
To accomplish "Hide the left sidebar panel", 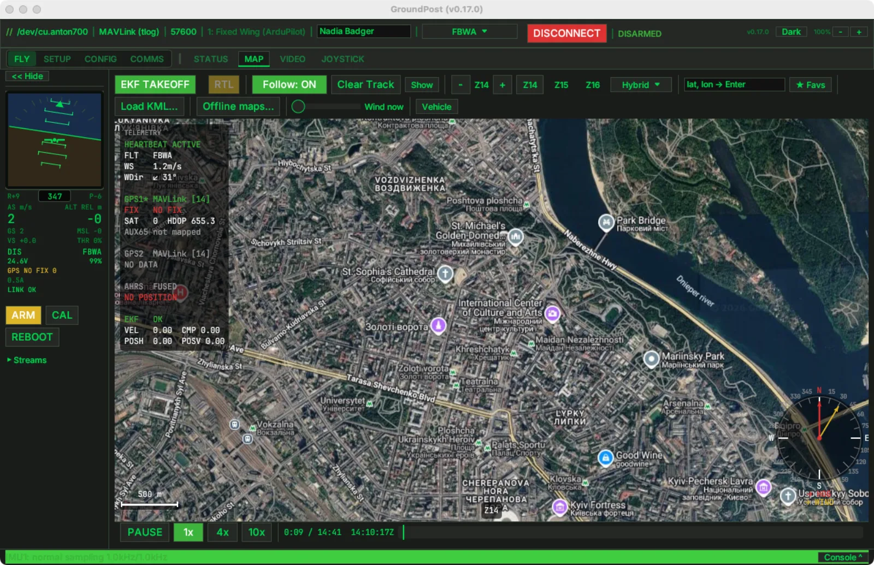I will pos(27,76).
